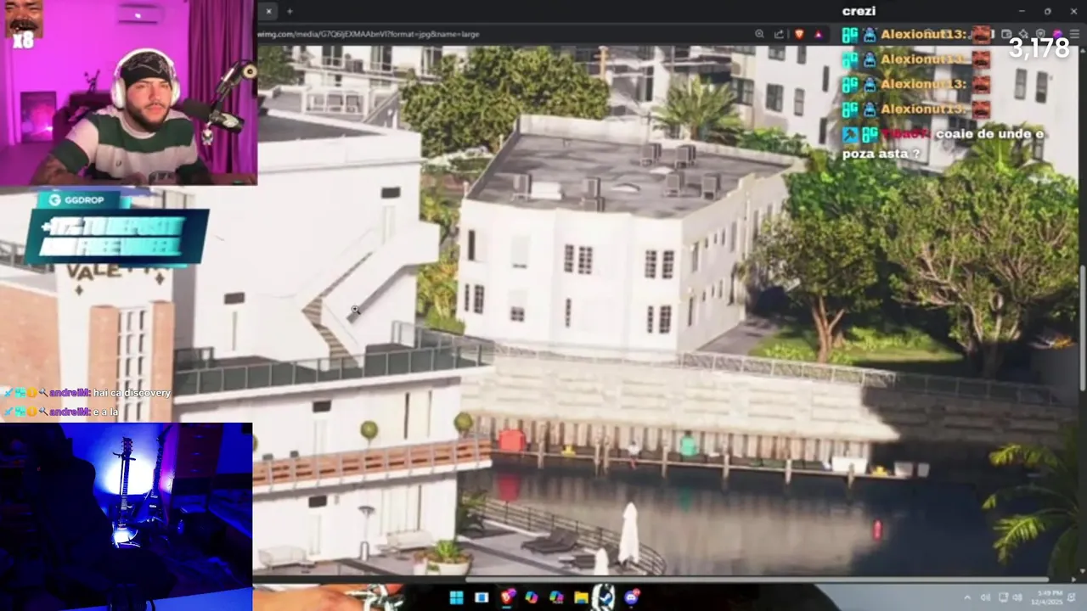The width and height of the screenshot is (1087, 611).
Task: Maximize the browser window
Action: pyautogui.click(x=1048, y=11)
